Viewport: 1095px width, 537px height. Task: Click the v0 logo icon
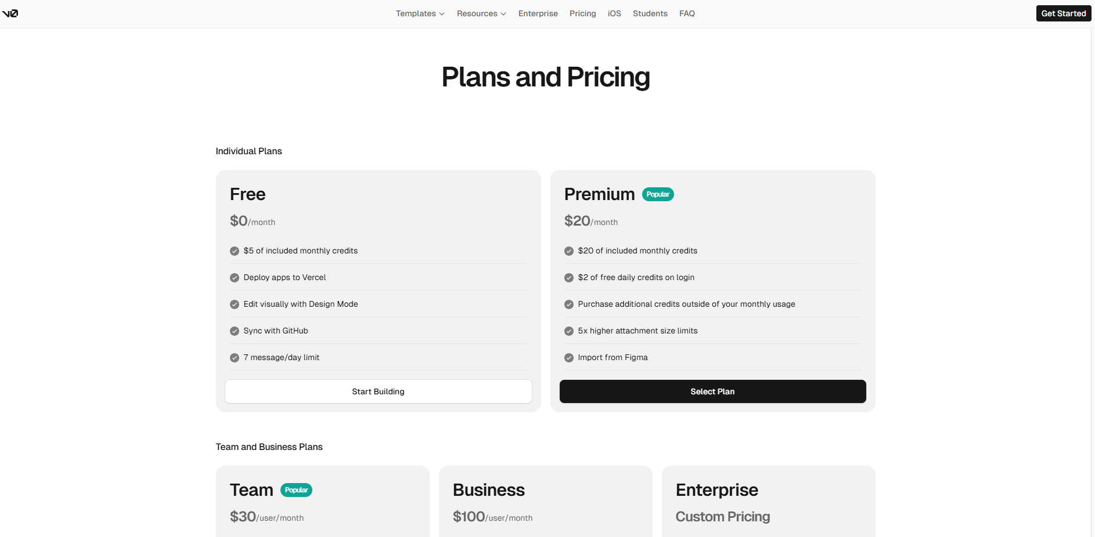(10, 13)
